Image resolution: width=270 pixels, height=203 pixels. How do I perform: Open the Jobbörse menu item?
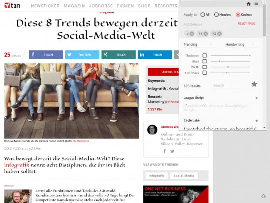point(101,6)
